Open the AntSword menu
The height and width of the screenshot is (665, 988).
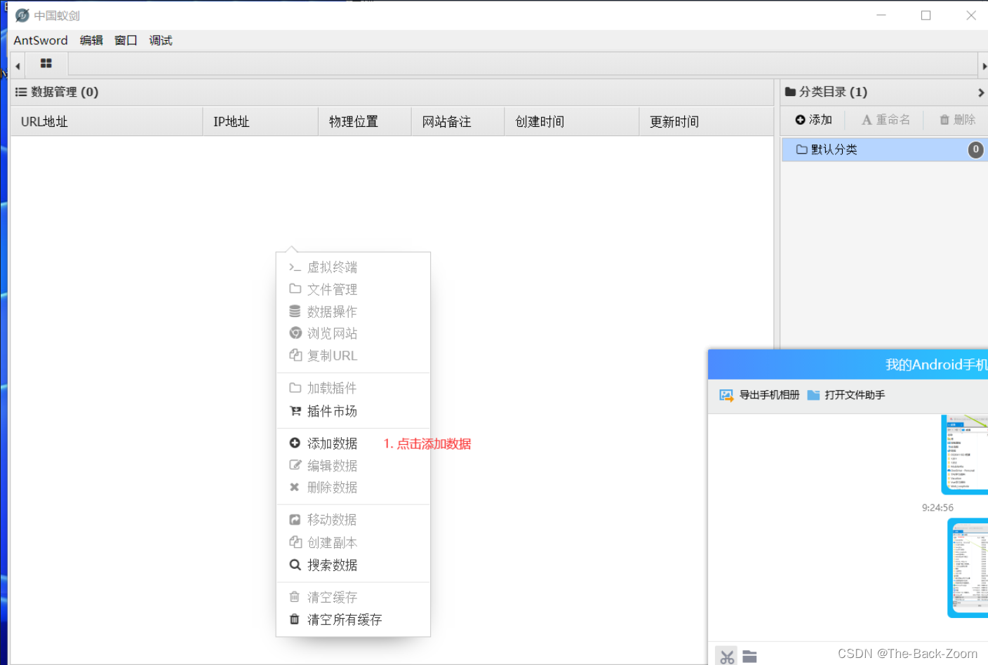click(x=41, y=41)
